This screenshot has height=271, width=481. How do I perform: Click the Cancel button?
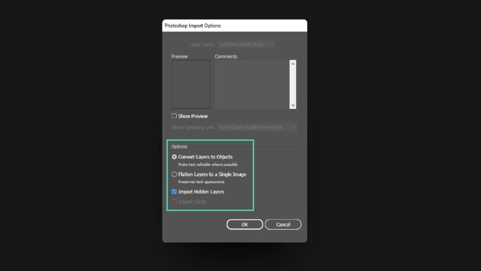point(283,224)
